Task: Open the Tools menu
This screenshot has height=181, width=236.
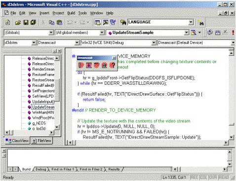Action: pos(82,13)
